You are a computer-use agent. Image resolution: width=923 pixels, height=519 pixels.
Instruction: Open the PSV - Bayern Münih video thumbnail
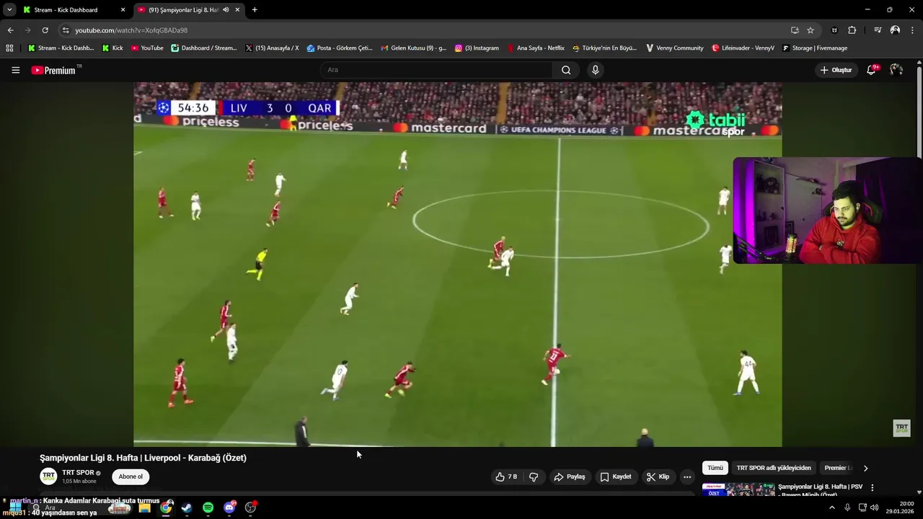click(x=738, y=489)
